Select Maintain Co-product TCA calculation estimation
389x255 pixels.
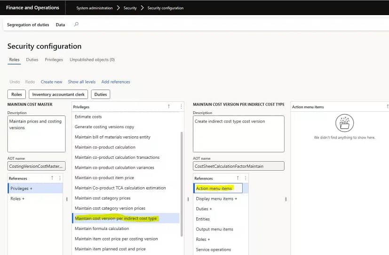coord(126,188)
